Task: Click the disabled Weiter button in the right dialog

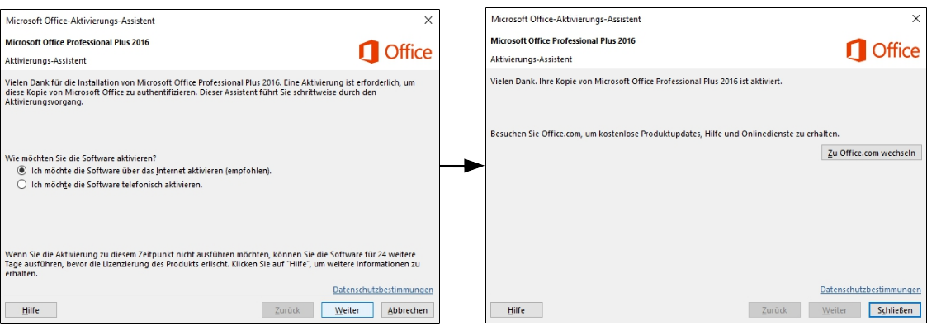Action: 835,310
